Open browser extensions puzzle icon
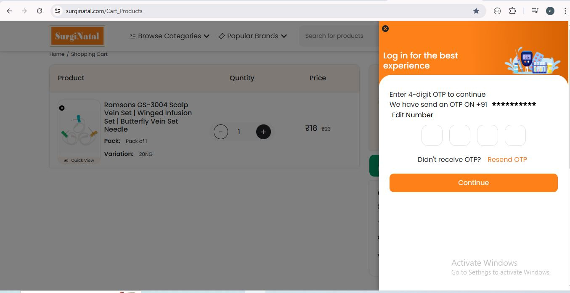Viewport: 570px width, 293px height. pos(512,11)
